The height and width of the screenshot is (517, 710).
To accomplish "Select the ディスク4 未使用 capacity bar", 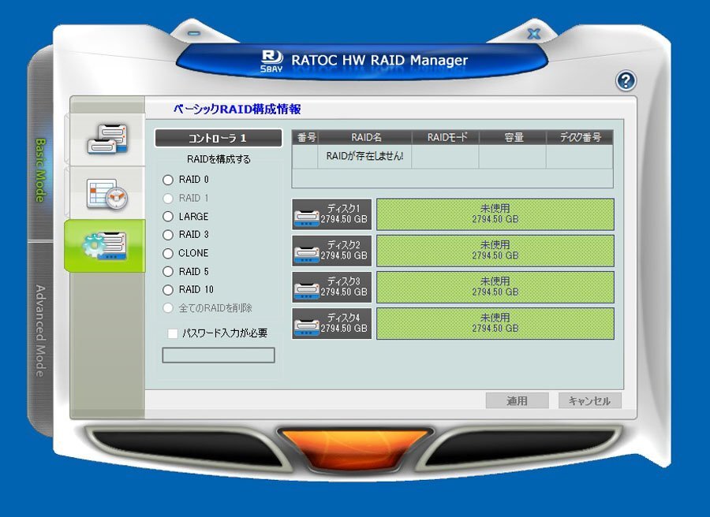I will 495,324.
